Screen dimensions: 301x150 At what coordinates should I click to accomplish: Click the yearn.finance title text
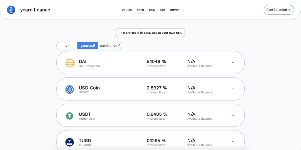click(35, 10)
